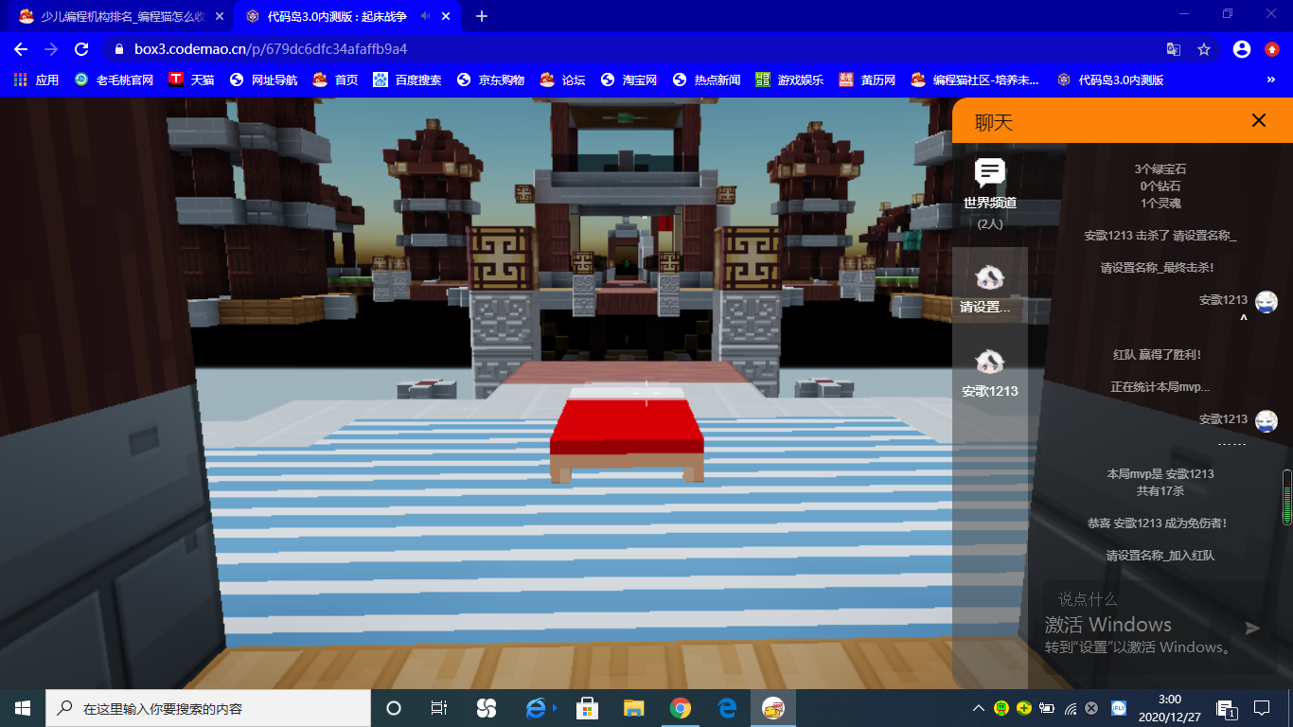Open a new browser tab
Screen dimensions: 1293x727
[482, 16]
